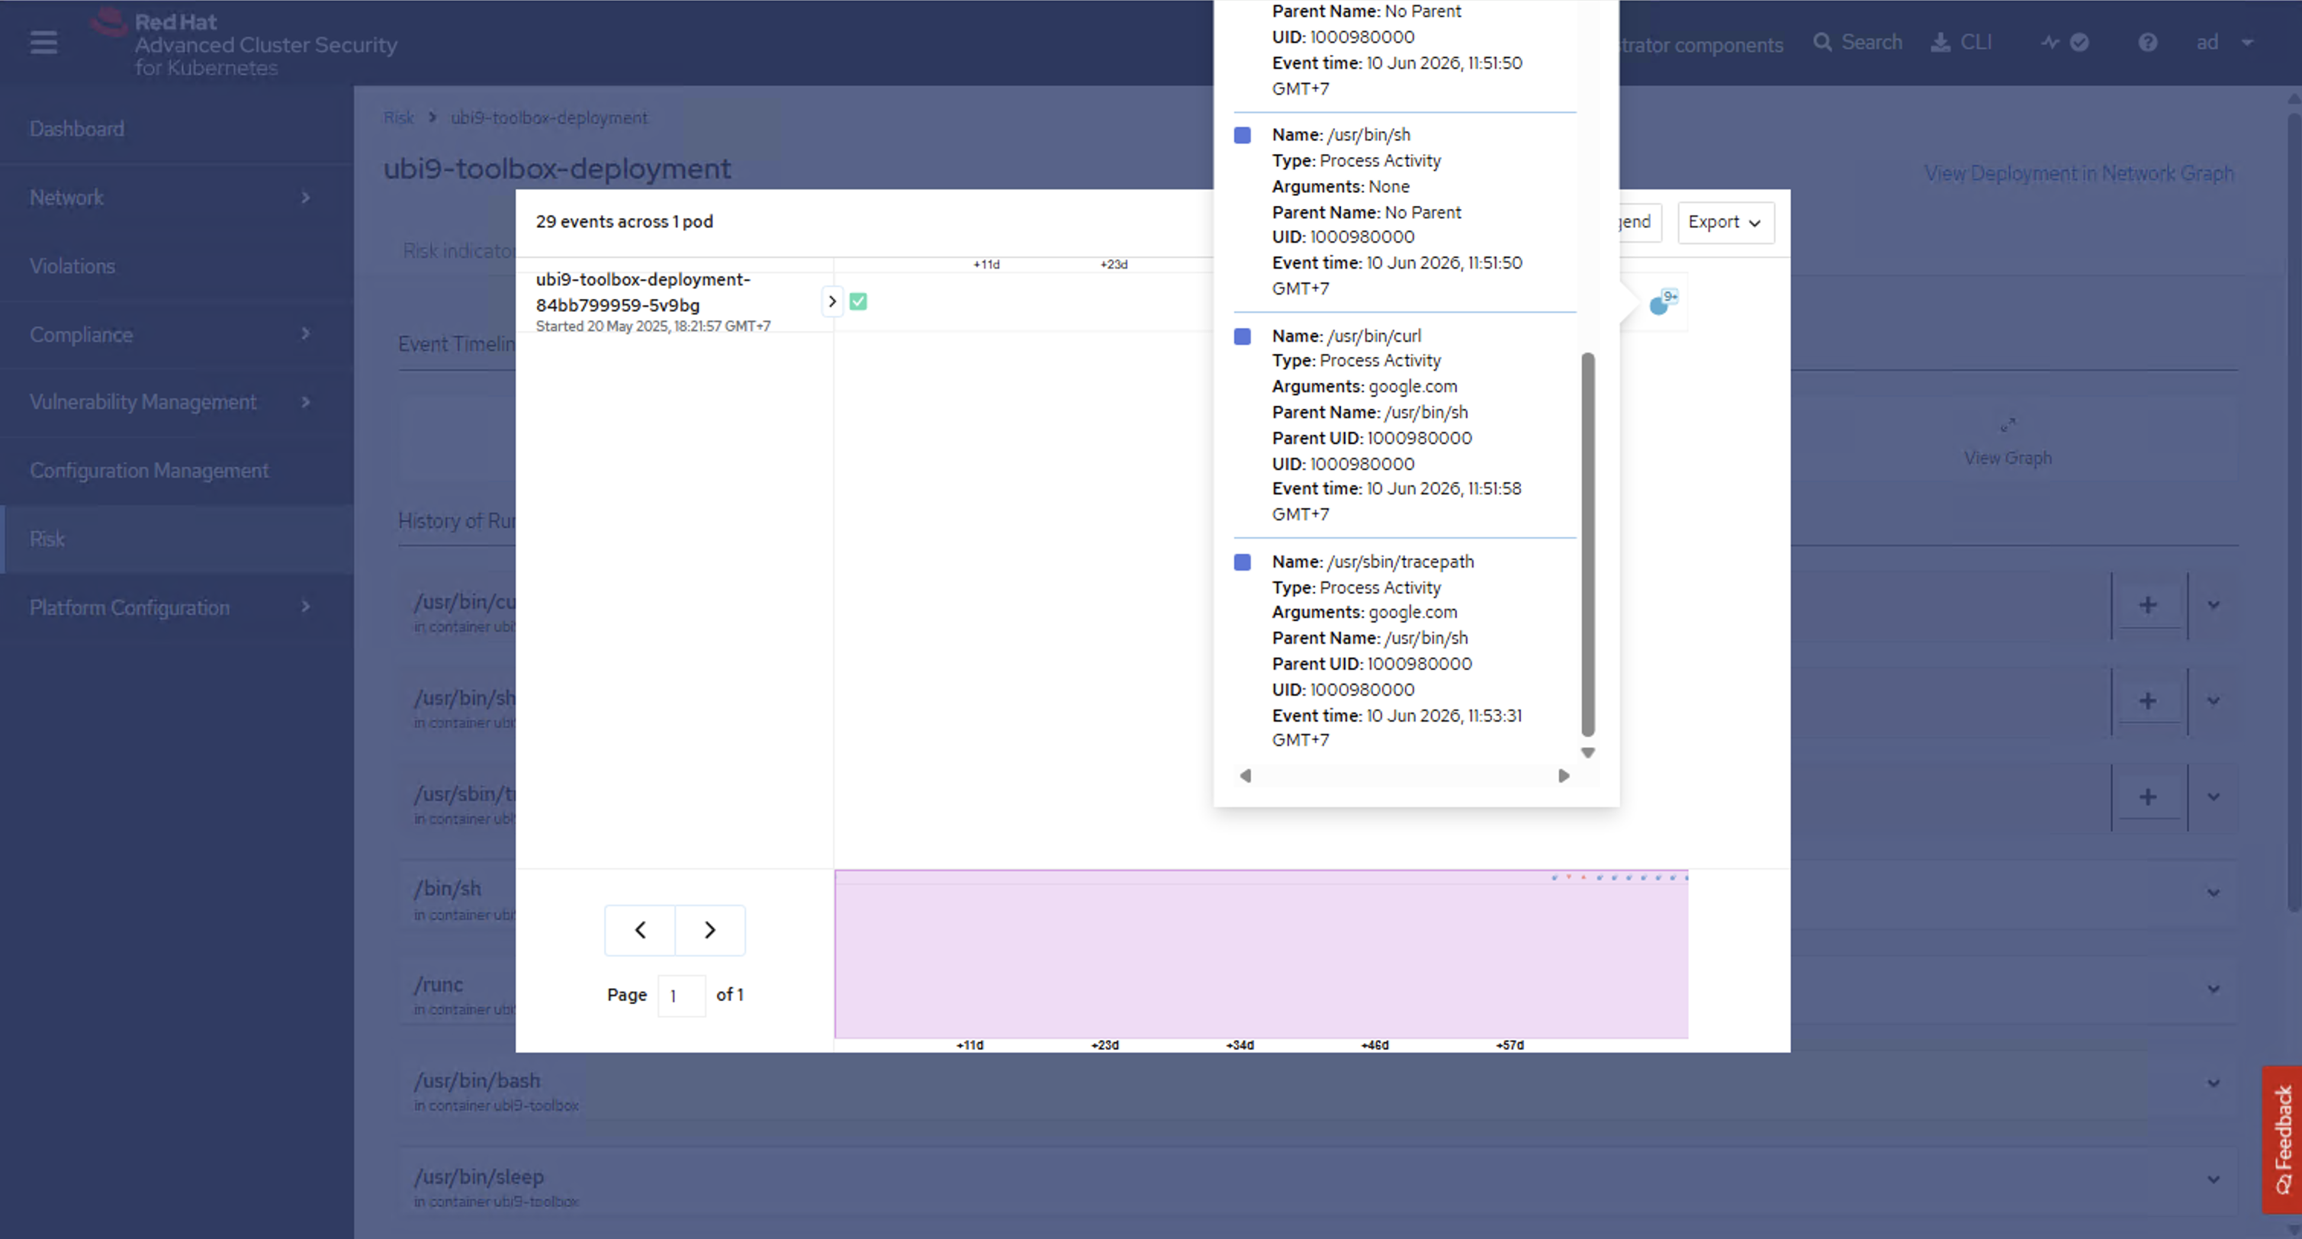
Task: Expand the Network sidebar section
Action: (177, 198)
